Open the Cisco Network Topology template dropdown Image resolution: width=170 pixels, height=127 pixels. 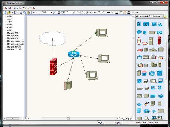click(x=162, y=16)
